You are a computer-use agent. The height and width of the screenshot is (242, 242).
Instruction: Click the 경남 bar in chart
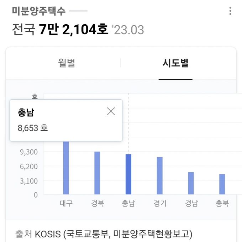pyautogui.click(x=191, y=183)
